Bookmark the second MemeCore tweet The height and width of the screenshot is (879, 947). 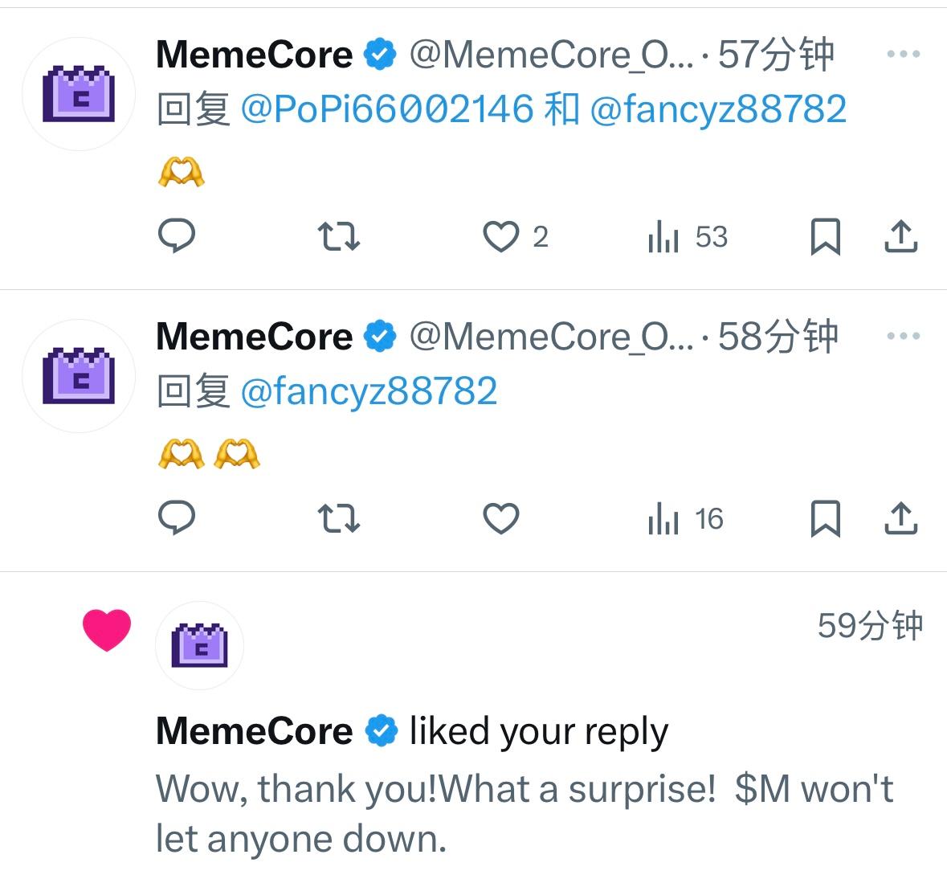tap(825, 518)
